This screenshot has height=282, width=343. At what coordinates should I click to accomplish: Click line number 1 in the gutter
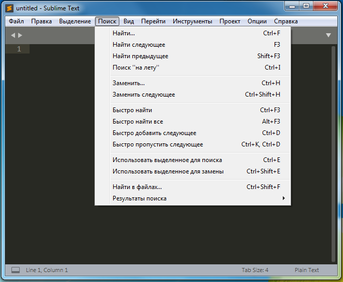(x=19, y=49)
